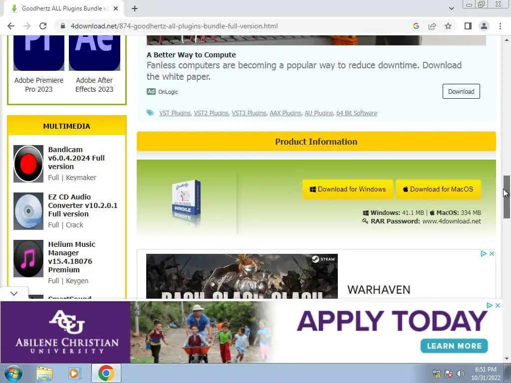Viewport: 511px width, 383px height.
Task: Click the Adobe Premiere Pro 2023 label
Action: click(39, 85)
